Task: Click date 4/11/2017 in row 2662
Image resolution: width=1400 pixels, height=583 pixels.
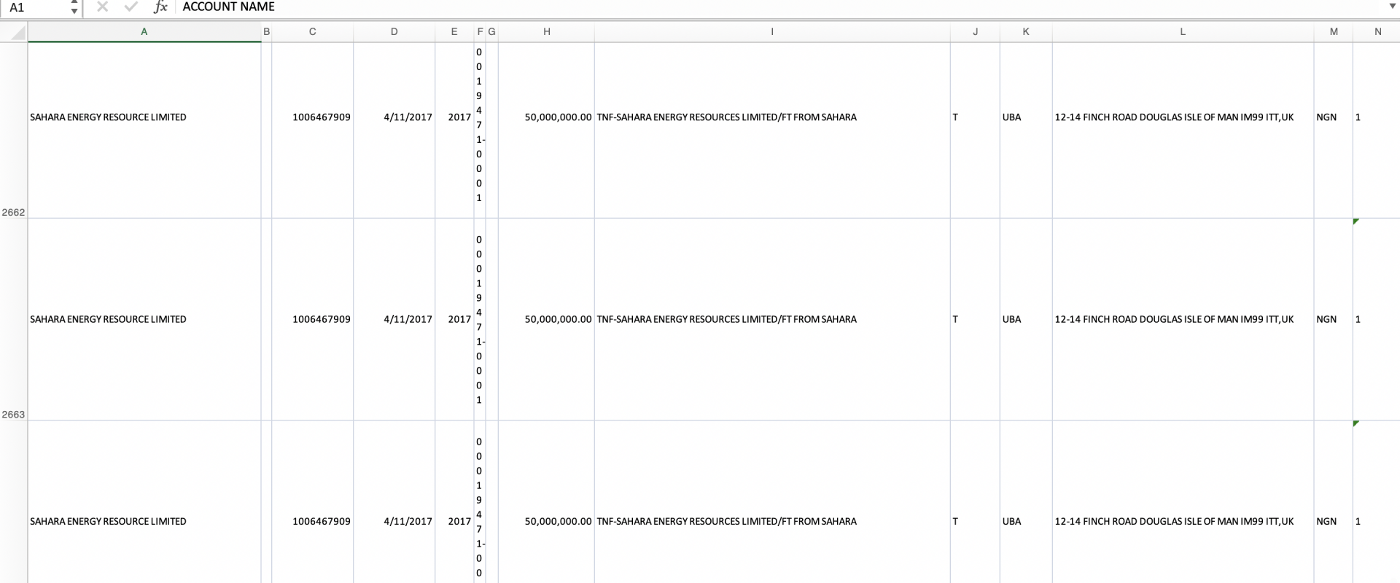Action: click(x=408, y=117)
